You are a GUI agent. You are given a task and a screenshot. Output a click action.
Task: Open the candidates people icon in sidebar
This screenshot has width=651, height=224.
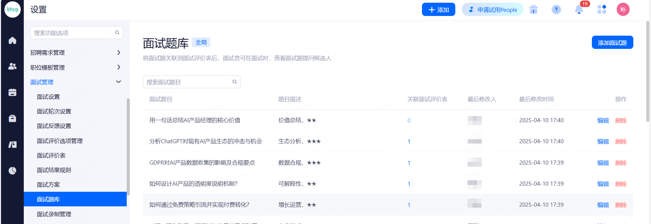[x=12, y=67]
